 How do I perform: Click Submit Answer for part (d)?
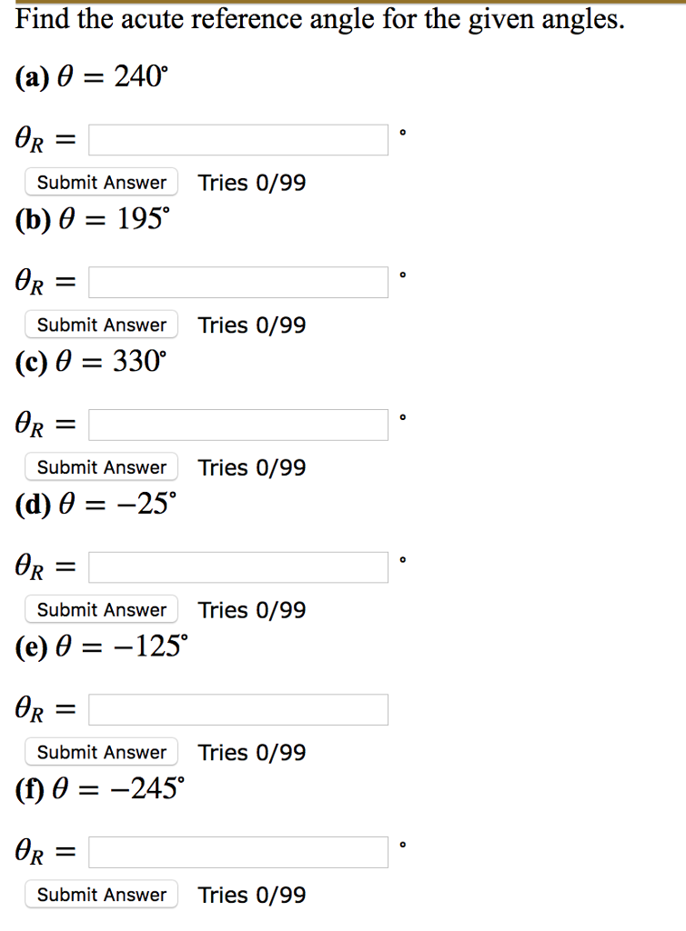(x=100, y=609)
